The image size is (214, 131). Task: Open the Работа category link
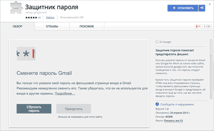(50, 17)
